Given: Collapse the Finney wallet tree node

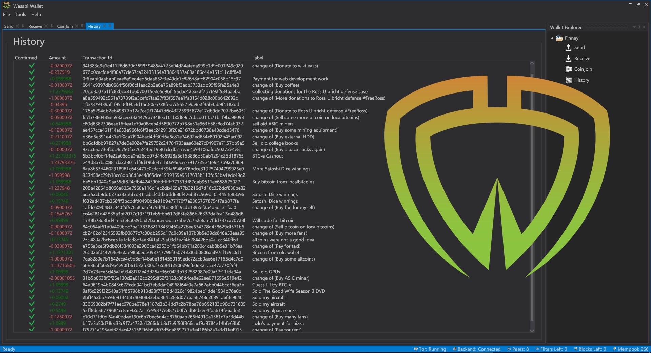Looking at the screenshot, I should 552,38.
